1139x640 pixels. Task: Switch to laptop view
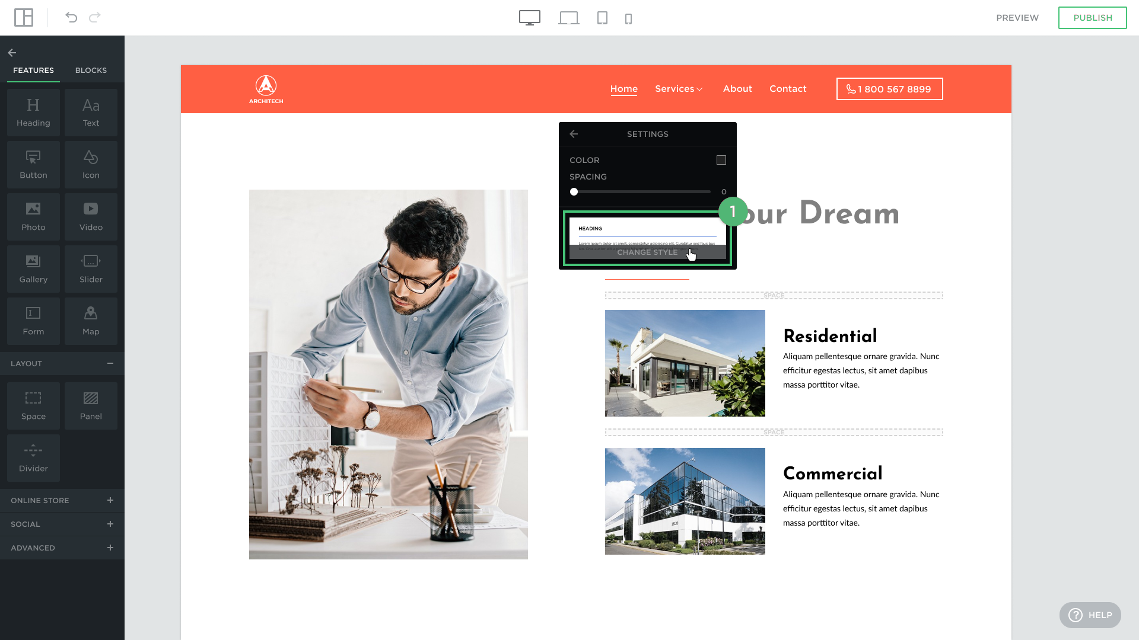pyautogui.click(x=569, y=18)
